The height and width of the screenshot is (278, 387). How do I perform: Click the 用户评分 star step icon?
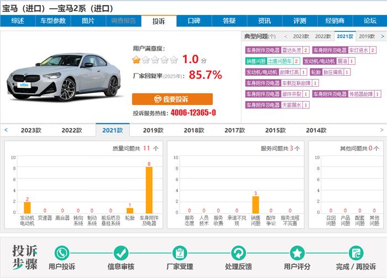(297, 253)
